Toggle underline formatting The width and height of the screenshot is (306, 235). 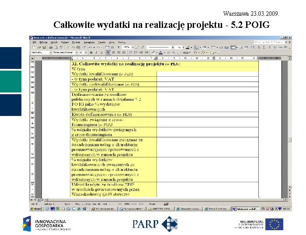tap(101, 52)
